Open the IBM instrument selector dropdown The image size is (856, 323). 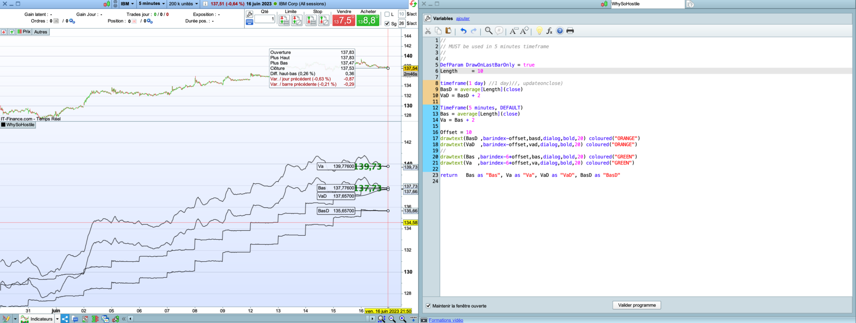coord(127,4)
